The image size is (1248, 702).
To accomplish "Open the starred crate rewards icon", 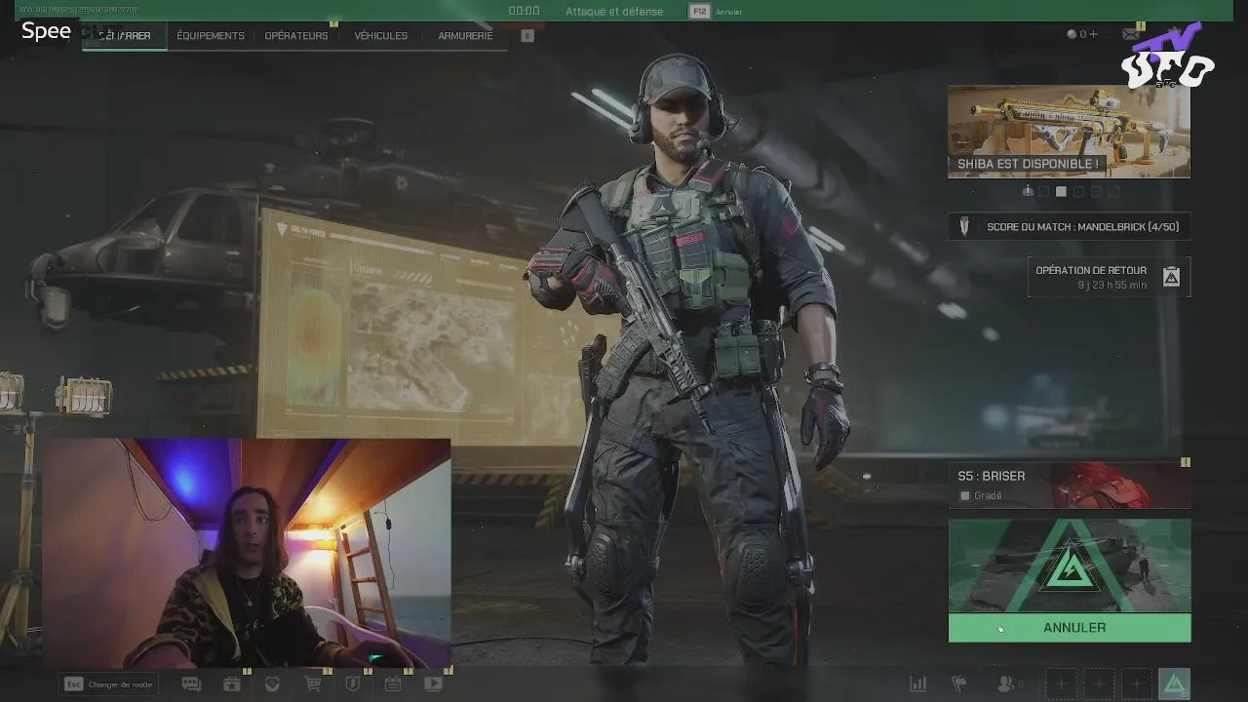I will click(232, 684).
